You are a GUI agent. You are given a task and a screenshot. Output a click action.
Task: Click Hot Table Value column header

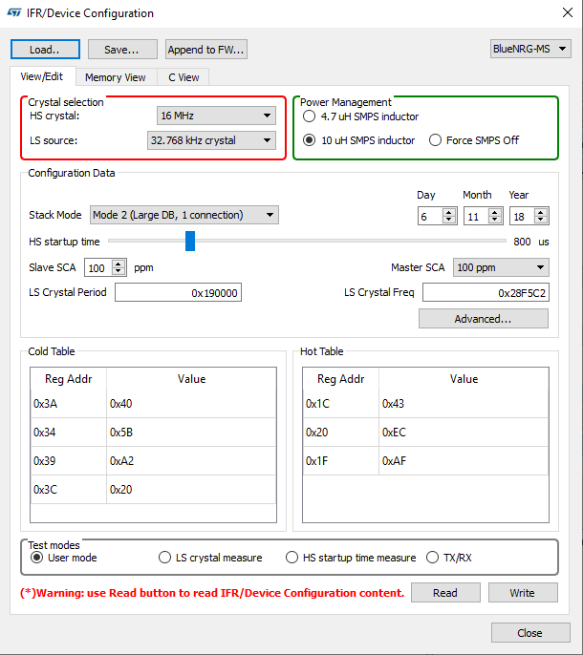pos(464,379)
